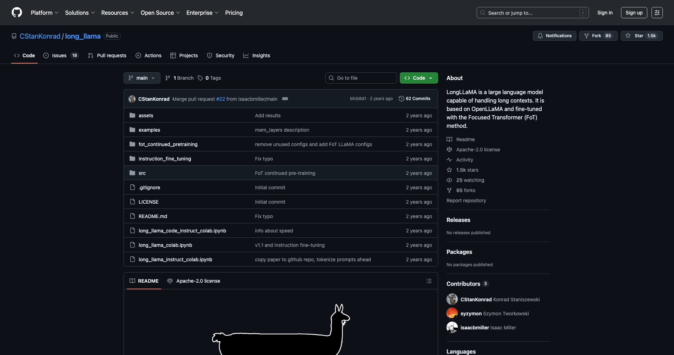Screen dimensions: 674x355
Task: Click the CStanKonrad contributor avatar
Action: coord(452,299)
